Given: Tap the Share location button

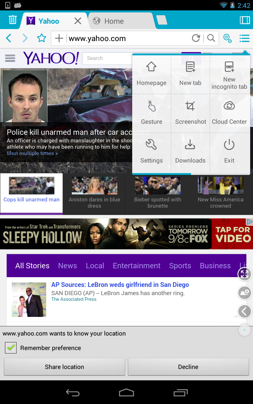Looking at the screenshot, I should 65,367.
